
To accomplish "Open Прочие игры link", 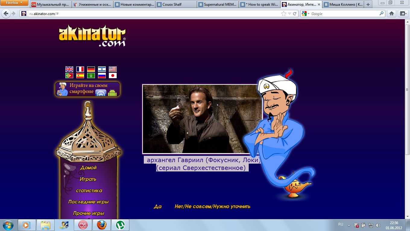I will (x=89, y=213).
